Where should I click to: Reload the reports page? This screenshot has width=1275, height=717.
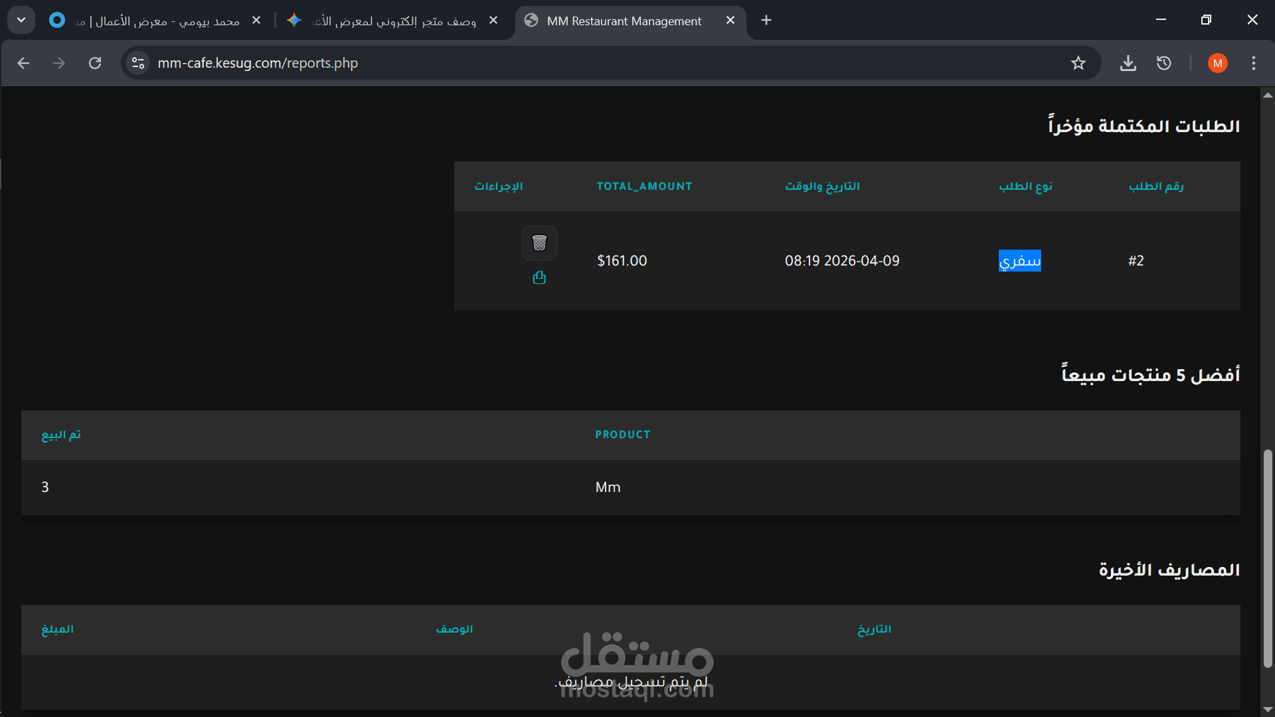95,63
